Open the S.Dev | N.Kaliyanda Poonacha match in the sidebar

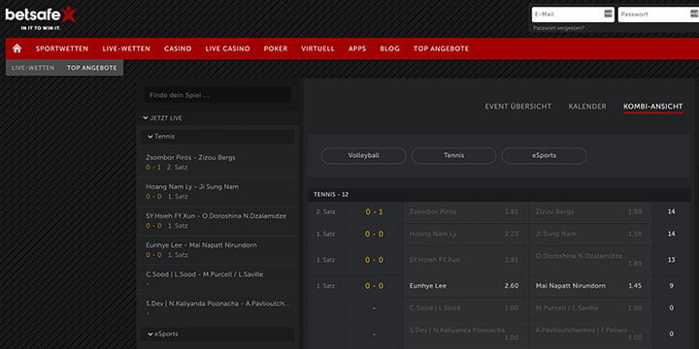pos(217,308)
